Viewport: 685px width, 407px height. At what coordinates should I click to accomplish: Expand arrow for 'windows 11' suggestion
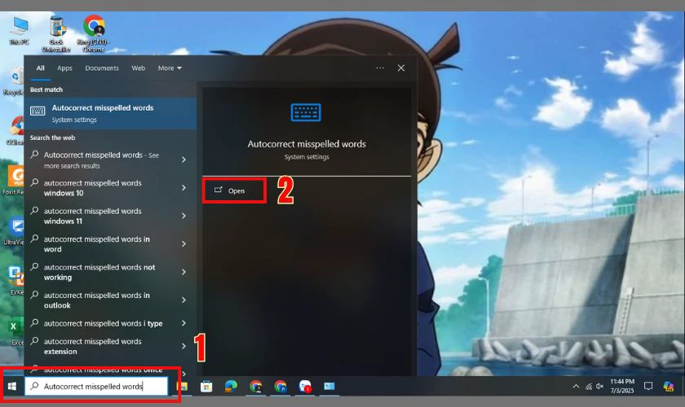pos(184,216)
